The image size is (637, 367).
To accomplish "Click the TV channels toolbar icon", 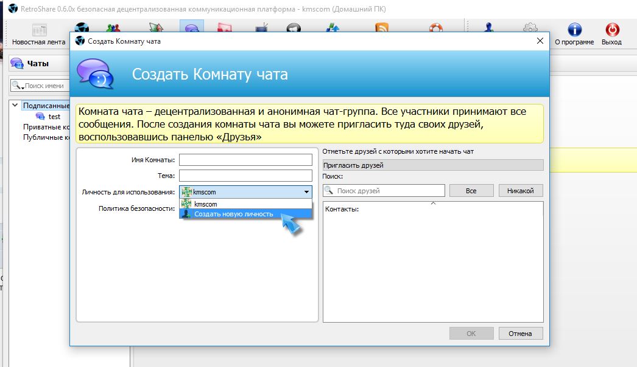I will tap(262, 28).
